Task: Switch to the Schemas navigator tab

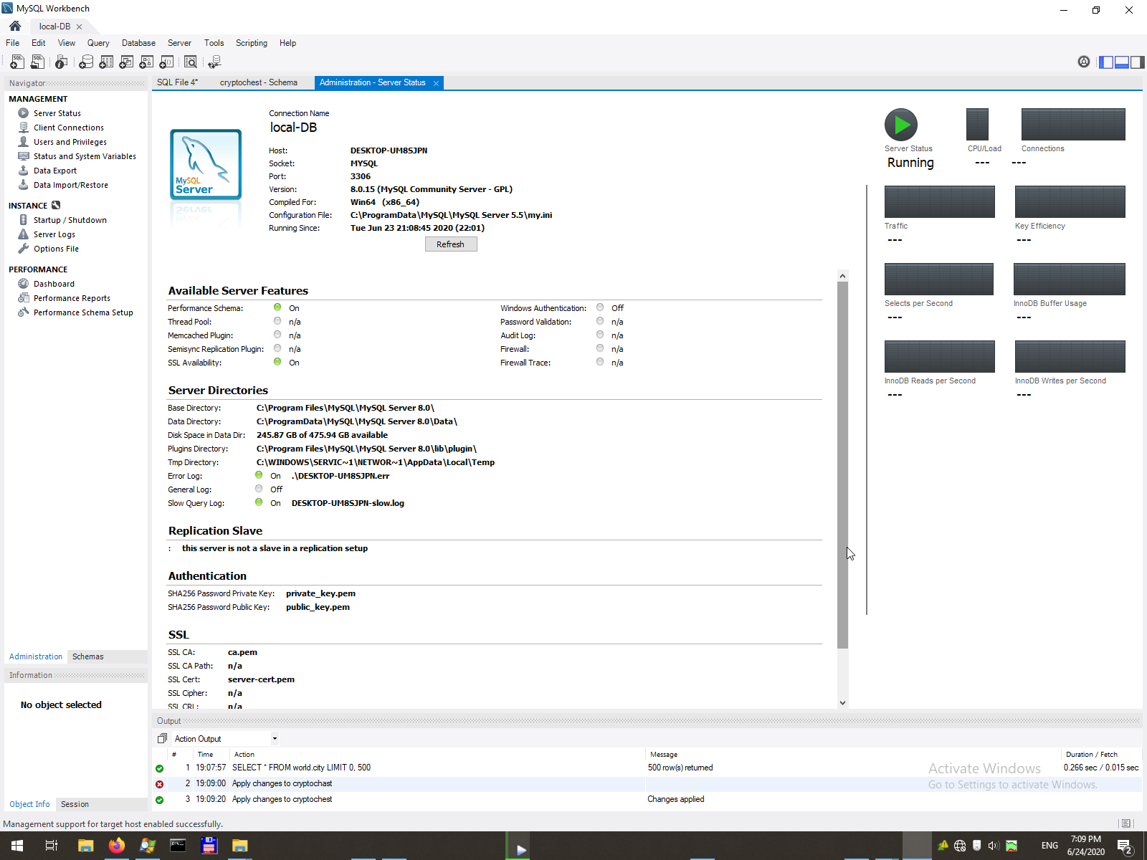Action: (x=88, y=656)
